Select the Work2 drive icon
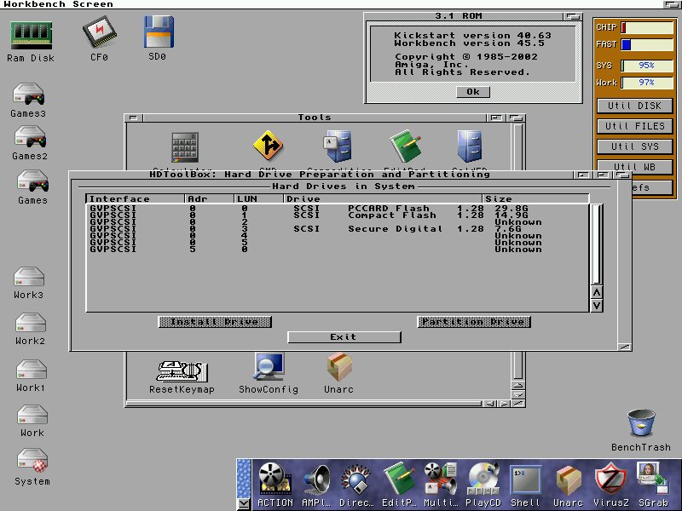The width and height of the screenshot is (682, 511). 31,323
